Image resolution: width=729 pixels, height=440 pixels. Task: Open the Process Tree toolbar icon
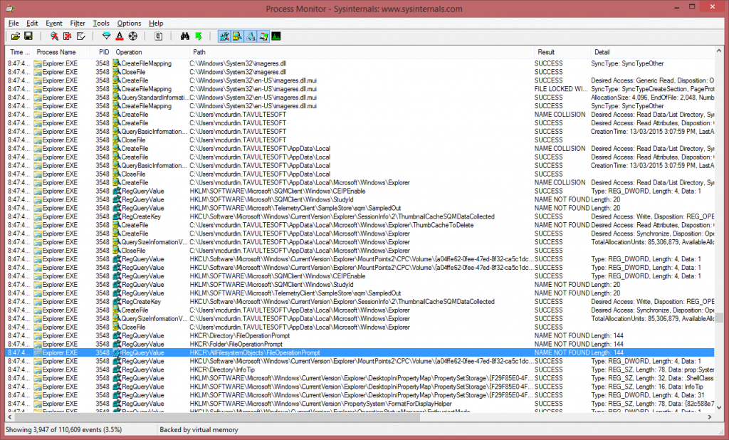coord(159,36)
